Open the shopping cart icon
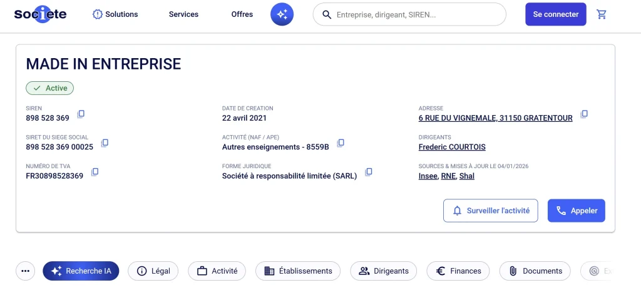Screen dimensions: 641x290 point(602,14)
